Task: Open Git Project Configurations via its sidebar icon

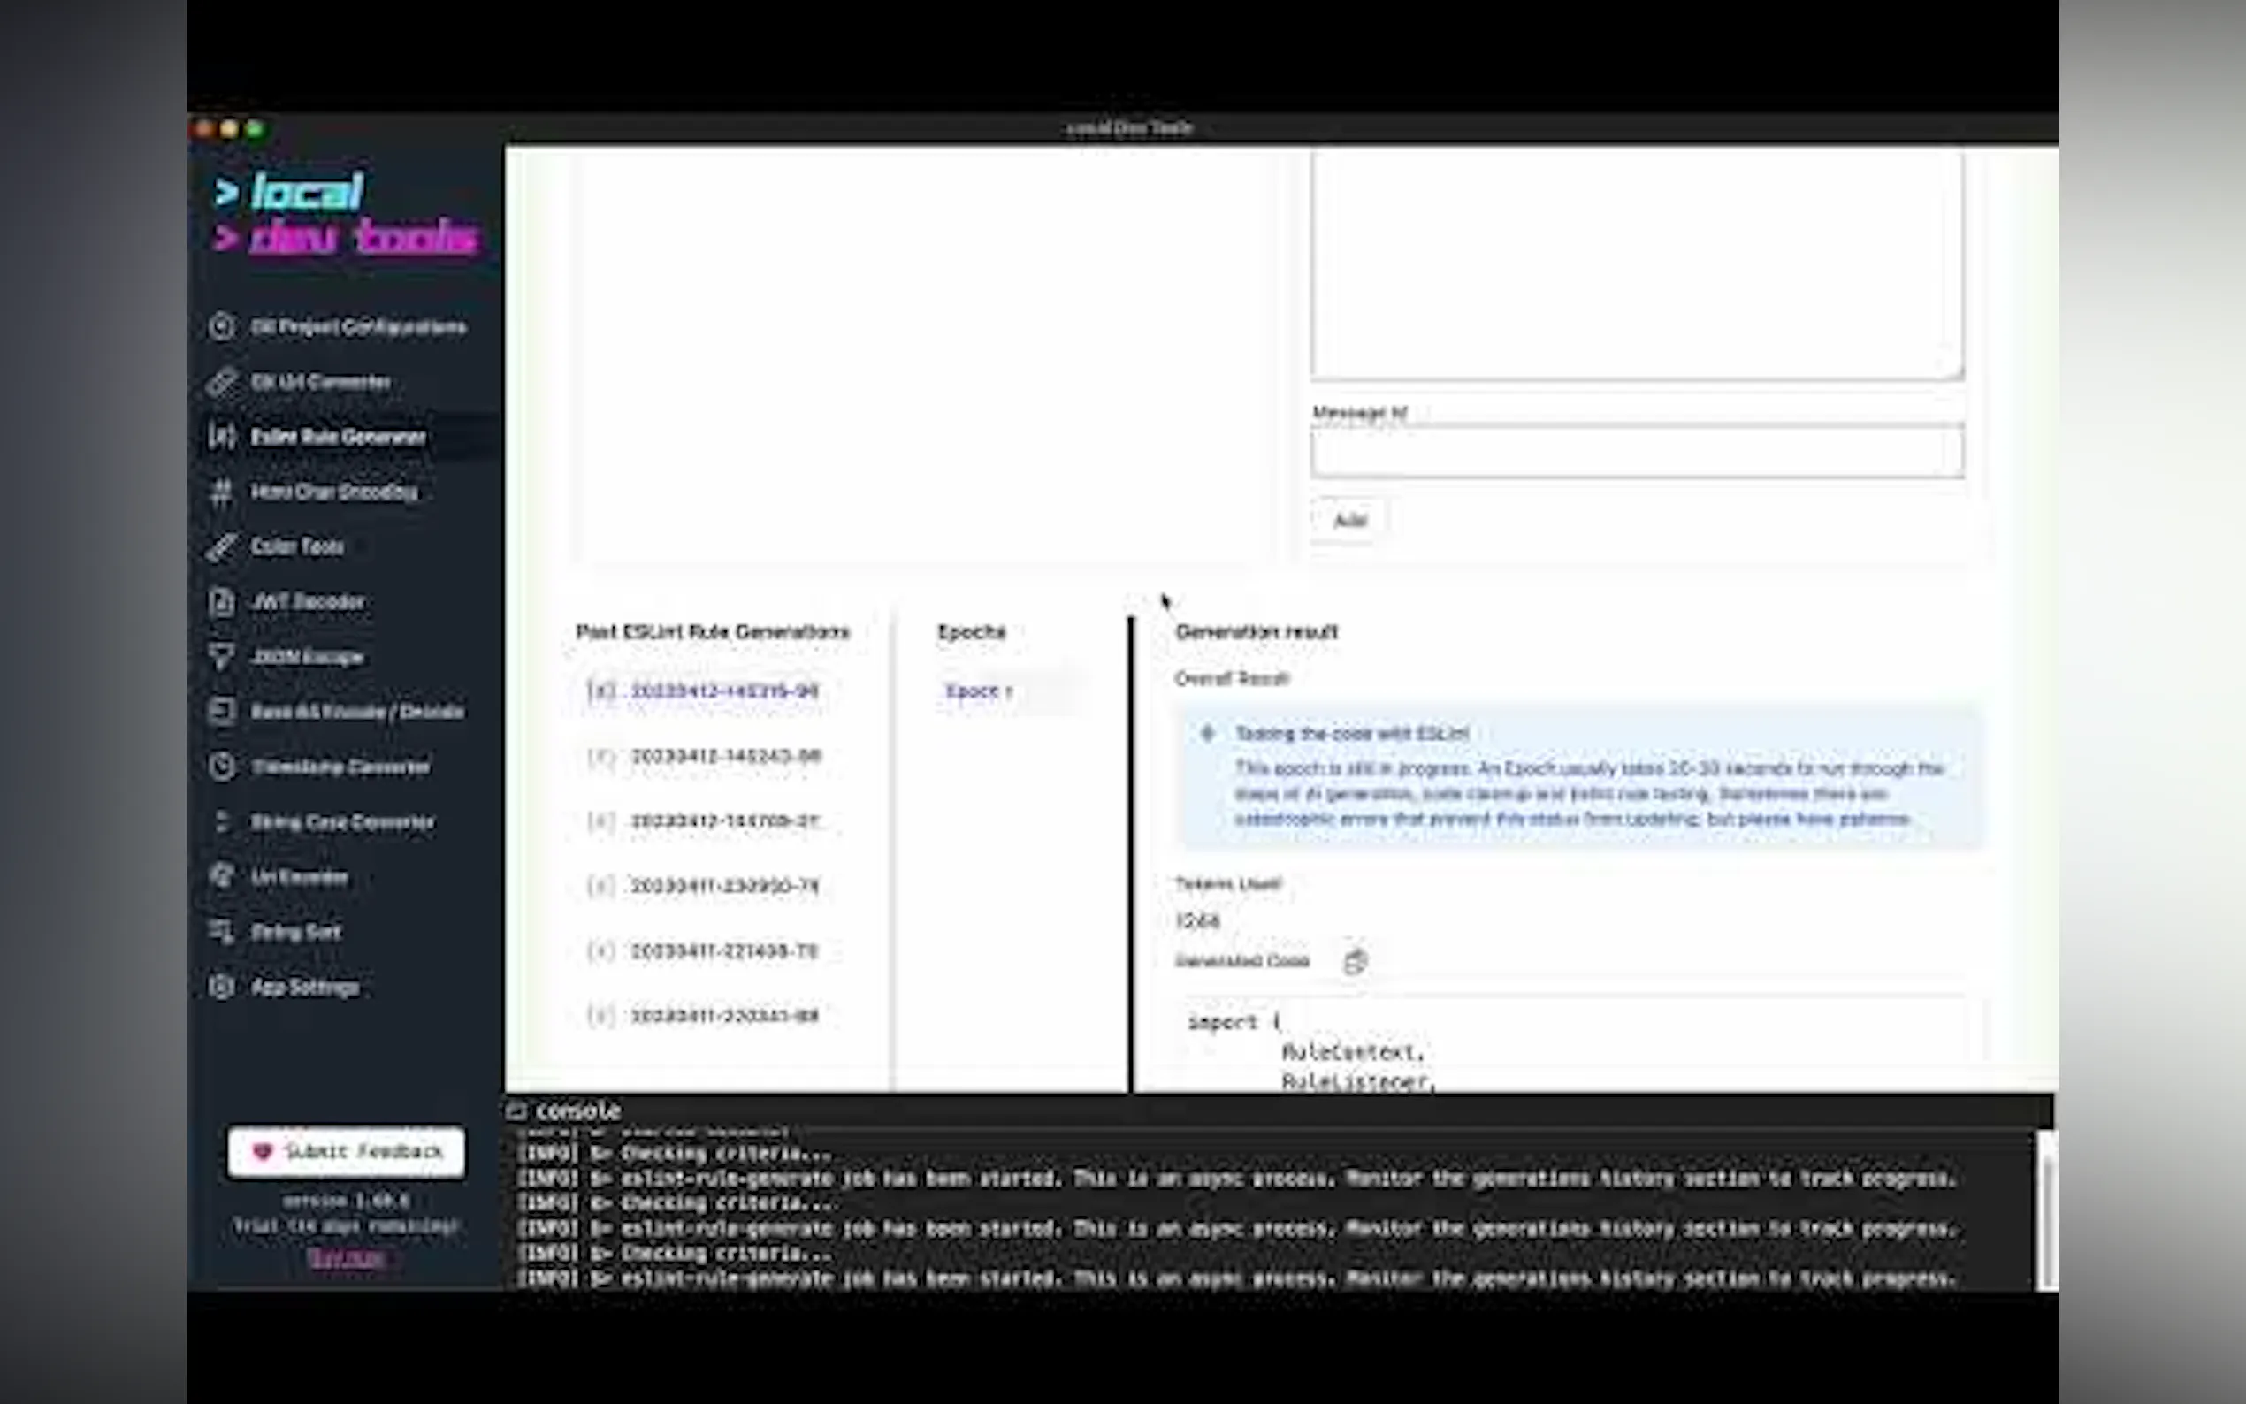Action: click(x=221, y=327)
